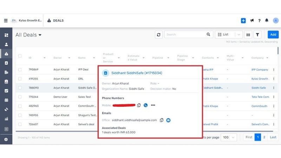Click the call phone icon in contact popup

coord(145,105)
